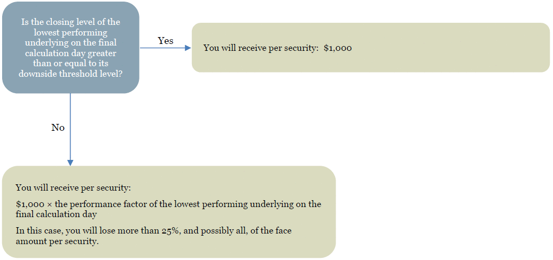Select the Yes branch label
This screenshot has height=260, width=553.
point(165,41)
